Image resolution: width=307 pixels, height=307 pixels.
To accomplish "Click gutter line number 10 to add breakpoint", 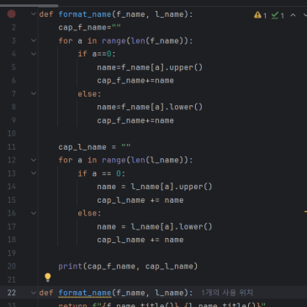I will coord(12,134).
